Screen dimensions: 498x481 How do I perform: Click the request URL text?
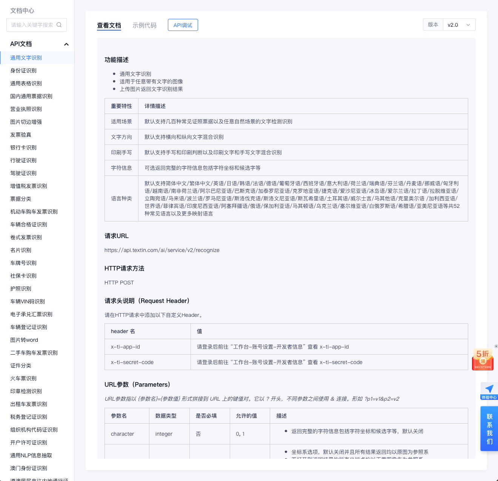[162, 250]
